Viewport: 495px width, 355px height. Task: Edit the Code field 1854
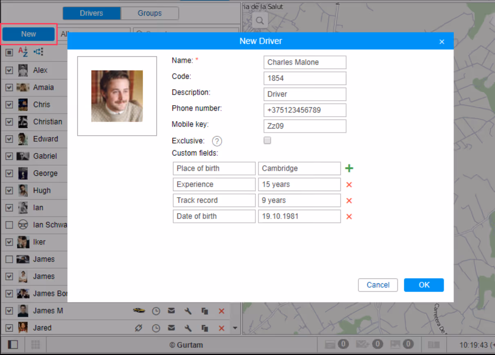click(x=305, y=79)
